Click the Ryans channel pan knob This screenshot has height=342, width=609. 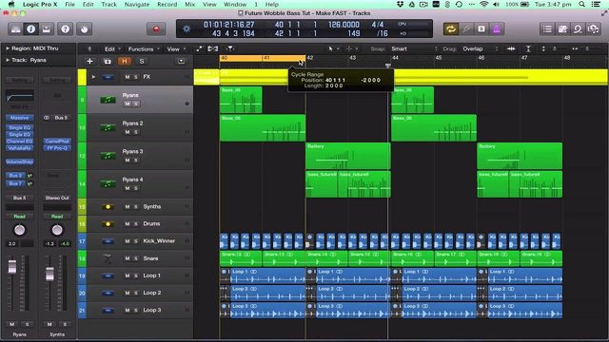point(19,230)
